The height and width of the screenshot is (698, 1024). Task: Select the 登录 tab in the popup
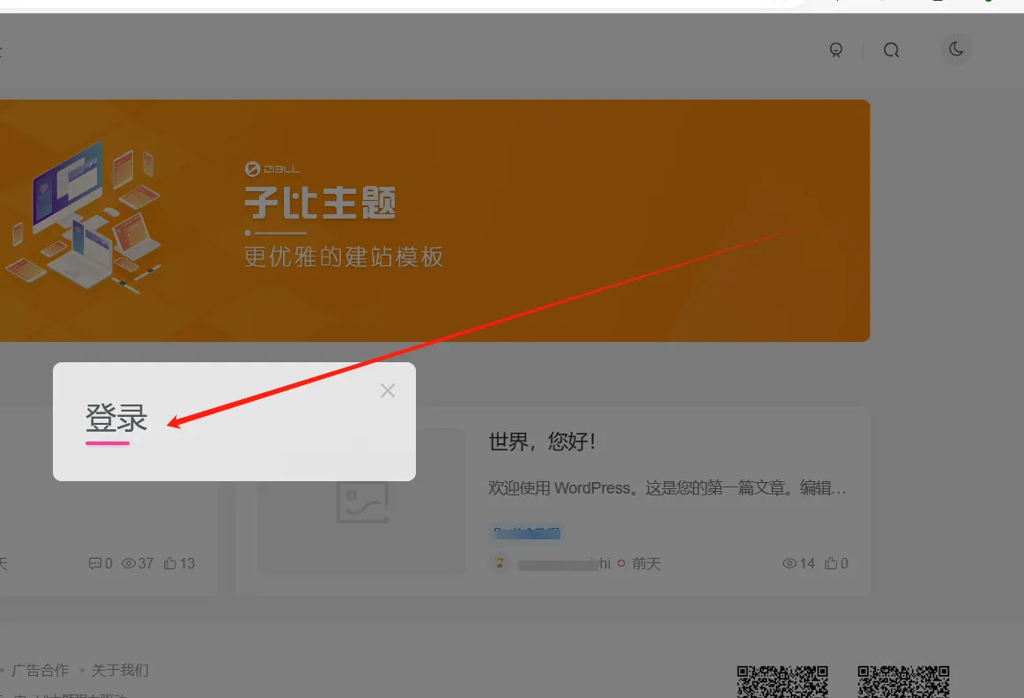pos(116,418)
